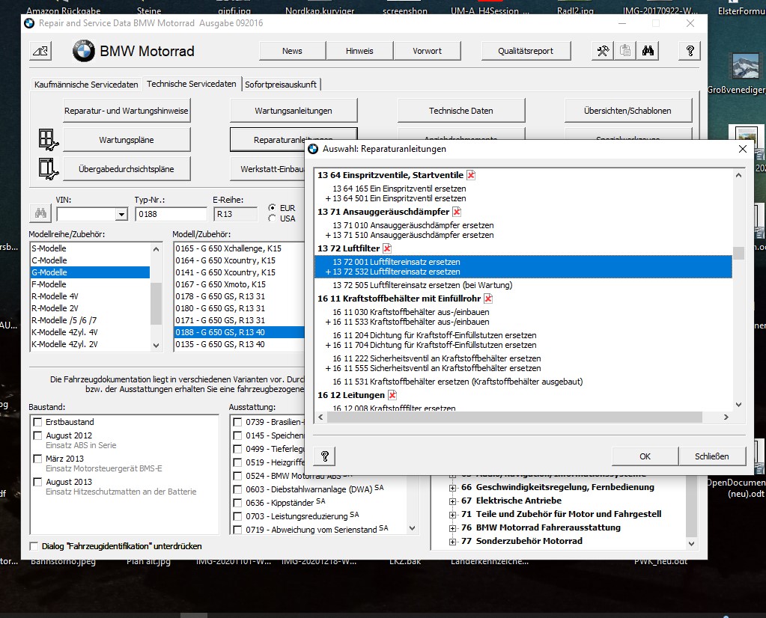766x618 pixels.
Task: Click OK in the Auswahl dialog
Action: point(645,456)
